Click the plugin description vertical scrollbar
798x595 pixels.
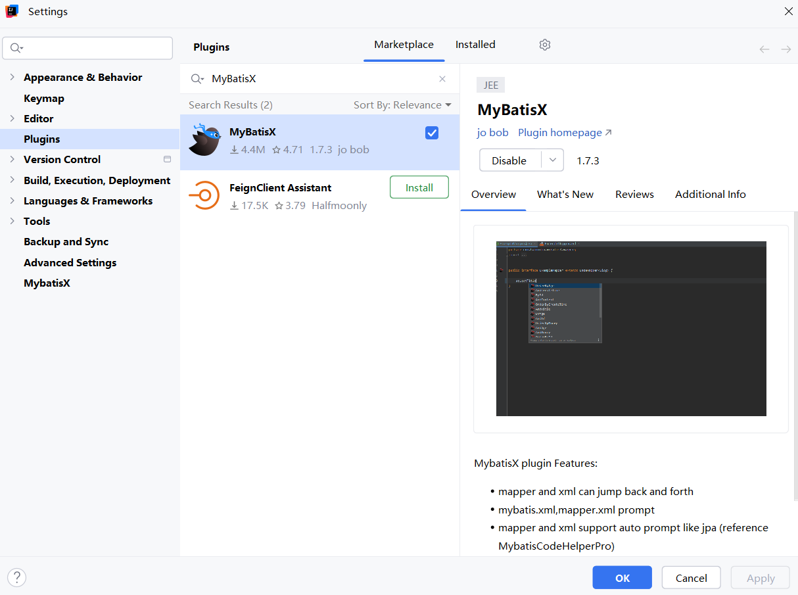(x=795, y=355)
